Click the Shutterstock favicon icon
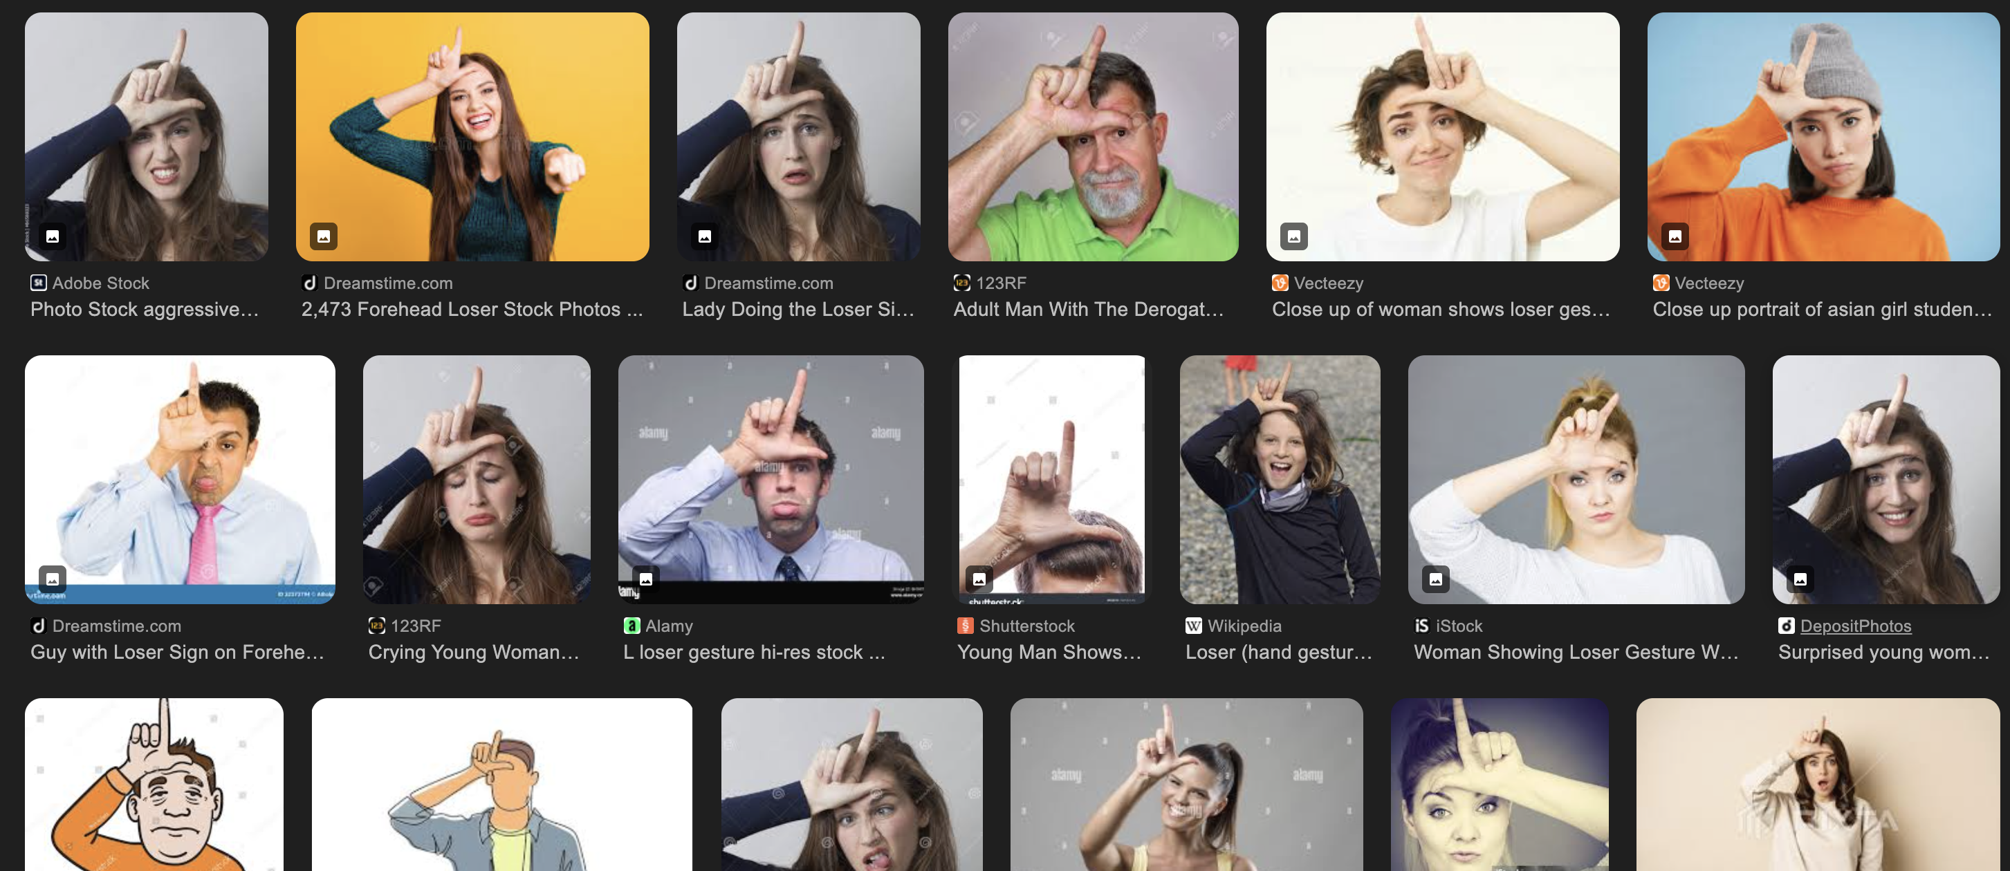 coord(965,626)
